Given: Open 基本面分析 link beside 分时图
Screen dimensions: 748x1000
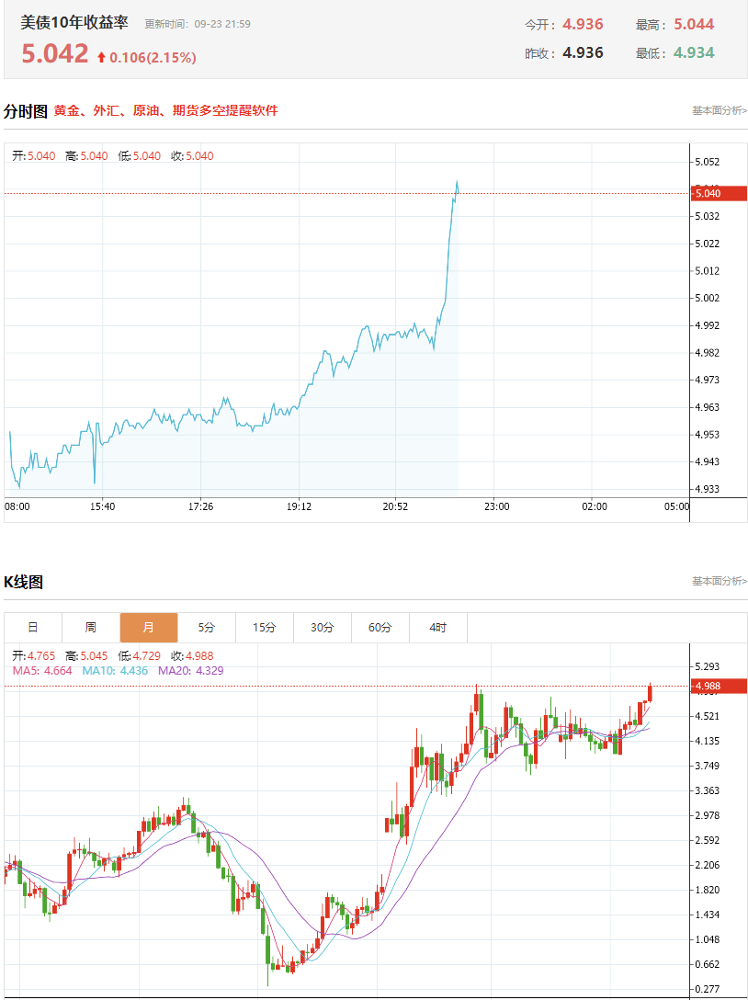Looking at the screenshot, I should click(720, 111).
